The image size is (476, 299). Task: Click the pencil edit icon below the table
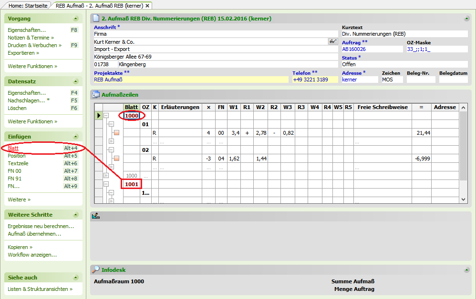click(x=96, y=216)
